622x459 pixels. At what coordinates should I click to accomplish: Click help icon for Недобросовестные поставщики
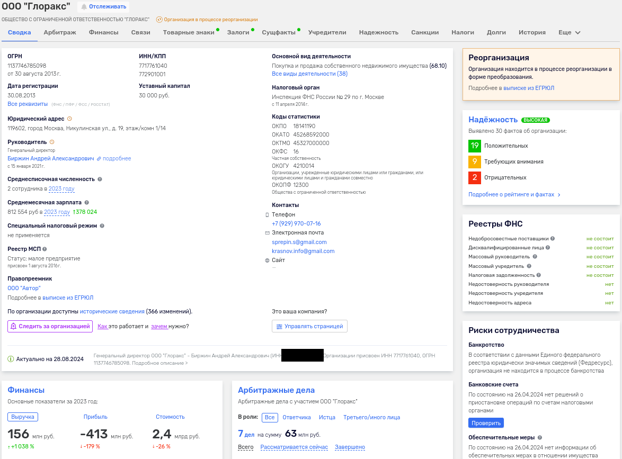pyautogui.click(x=553, y=239)
